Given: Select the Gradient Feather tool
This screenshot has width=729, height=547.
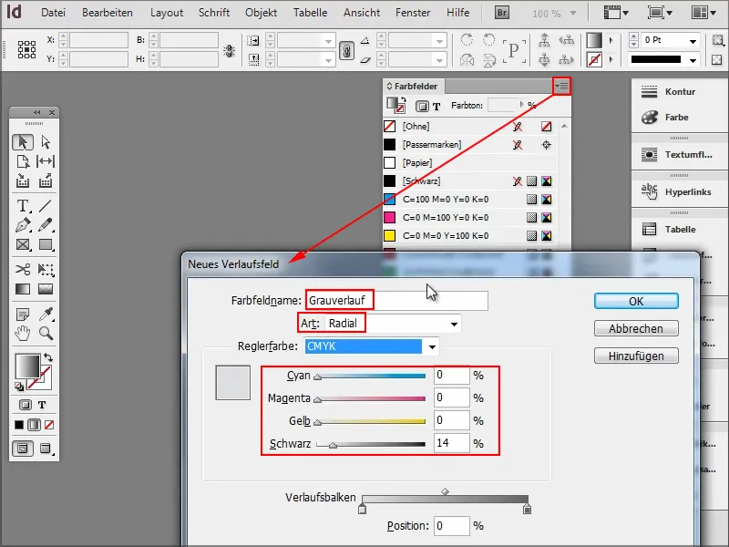Looking at the screenshot, I should (x=46, y=289).
